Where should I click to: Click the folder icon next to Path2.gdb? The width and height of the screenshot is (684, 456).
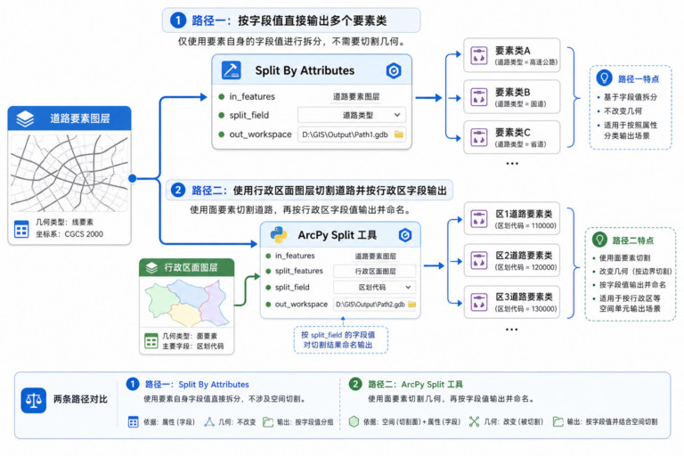pyautogui.click(x=411, y=304)
